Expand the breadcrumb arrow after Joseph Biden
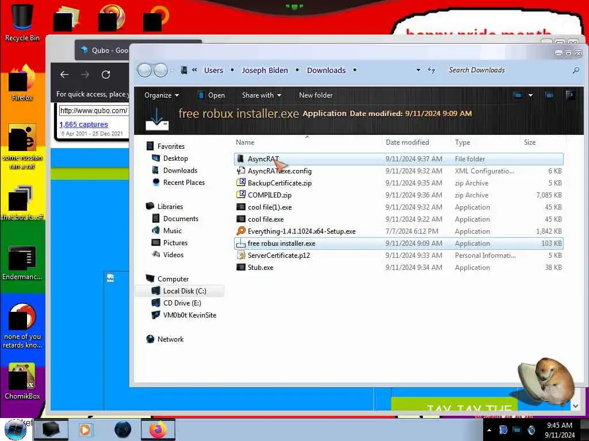The image size is (589, 441). point(297,70)
